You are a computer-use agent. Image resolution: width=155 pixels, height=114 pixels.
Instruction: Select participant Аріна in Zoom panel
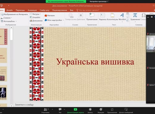point(151,85)
